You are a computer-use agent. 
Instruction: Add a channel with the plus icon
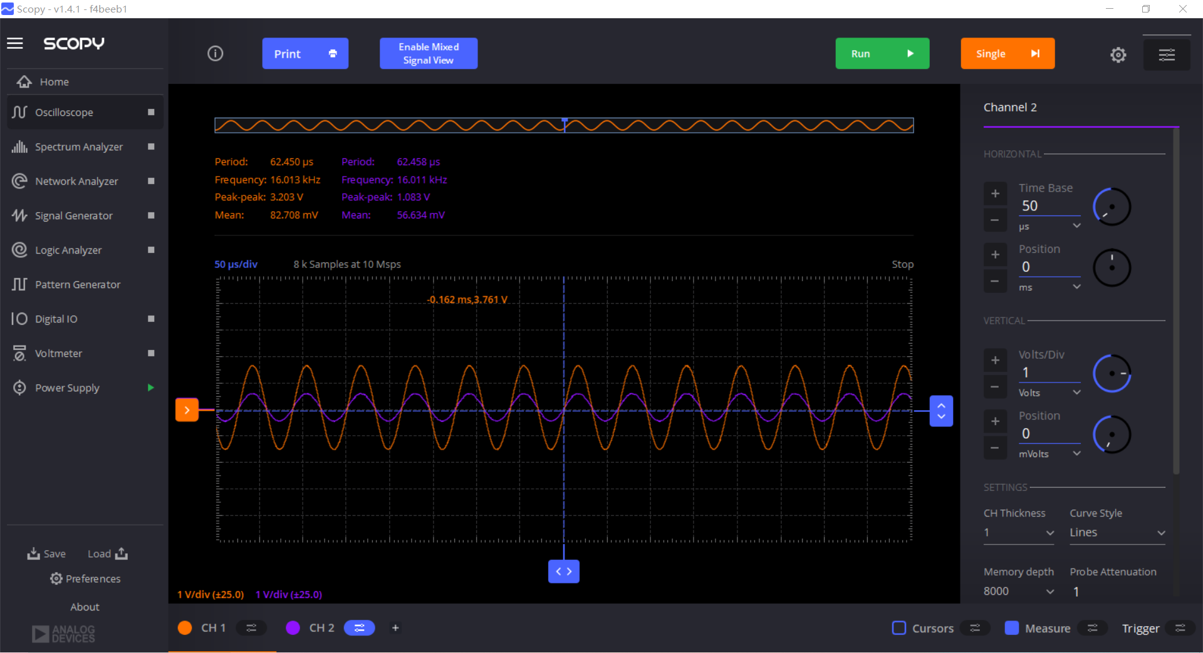tap(395, 628)
